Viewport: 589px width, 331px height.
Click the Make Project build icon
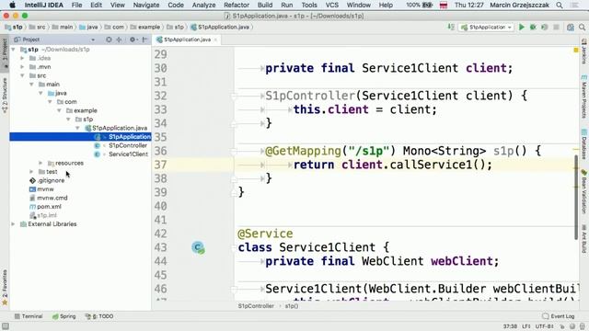coord(451,27)
